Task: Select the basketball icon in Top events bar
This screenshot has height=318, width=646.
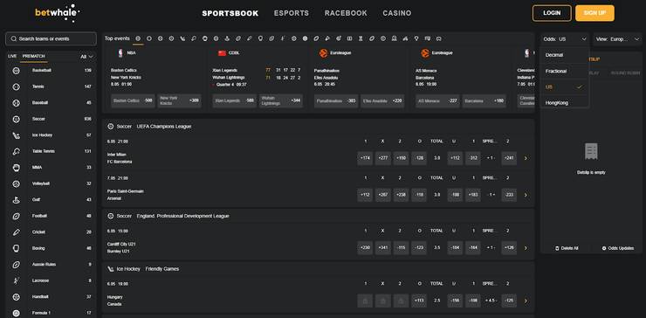Action: 138,38
